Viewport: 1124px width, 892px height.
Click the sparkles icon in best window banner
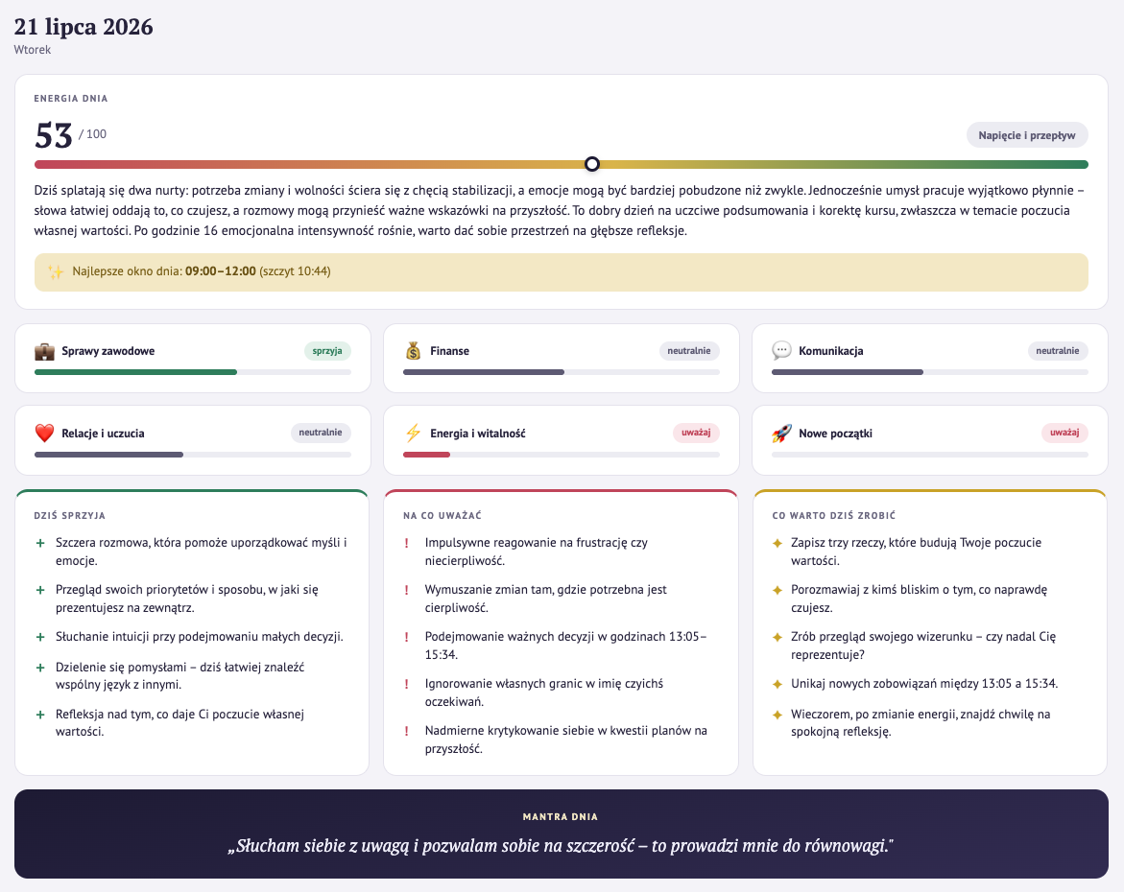56,272
